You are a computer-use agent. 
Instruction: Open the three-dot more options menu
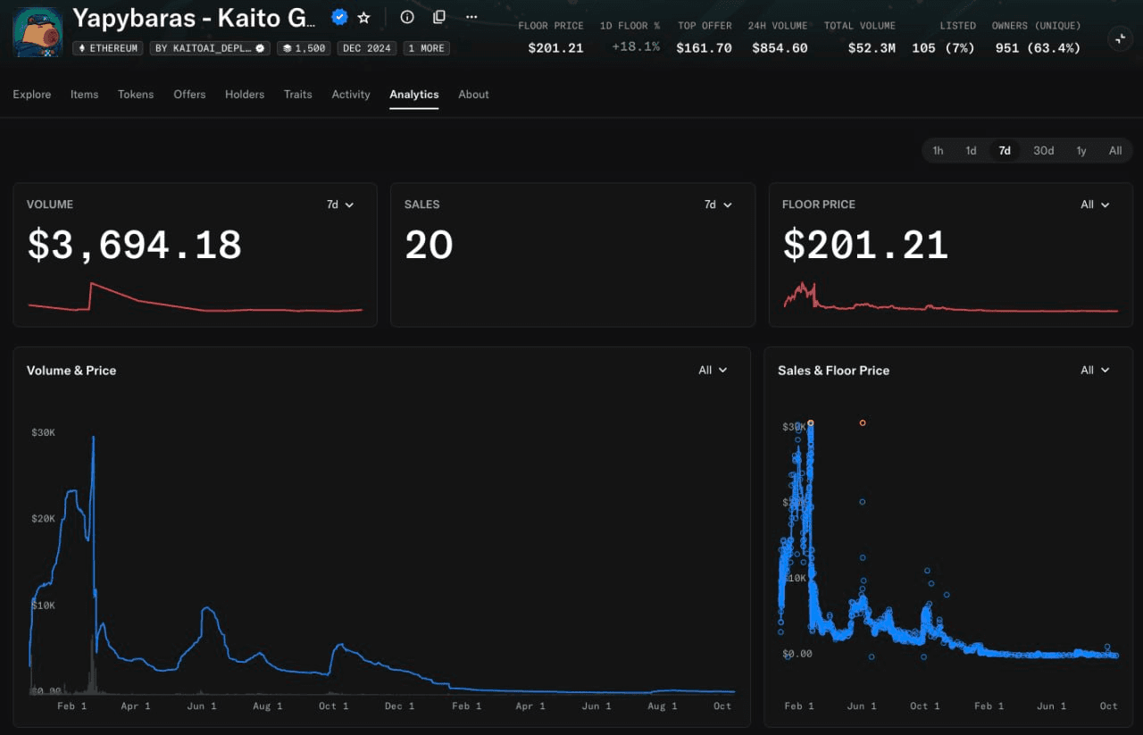pos(471,17)
